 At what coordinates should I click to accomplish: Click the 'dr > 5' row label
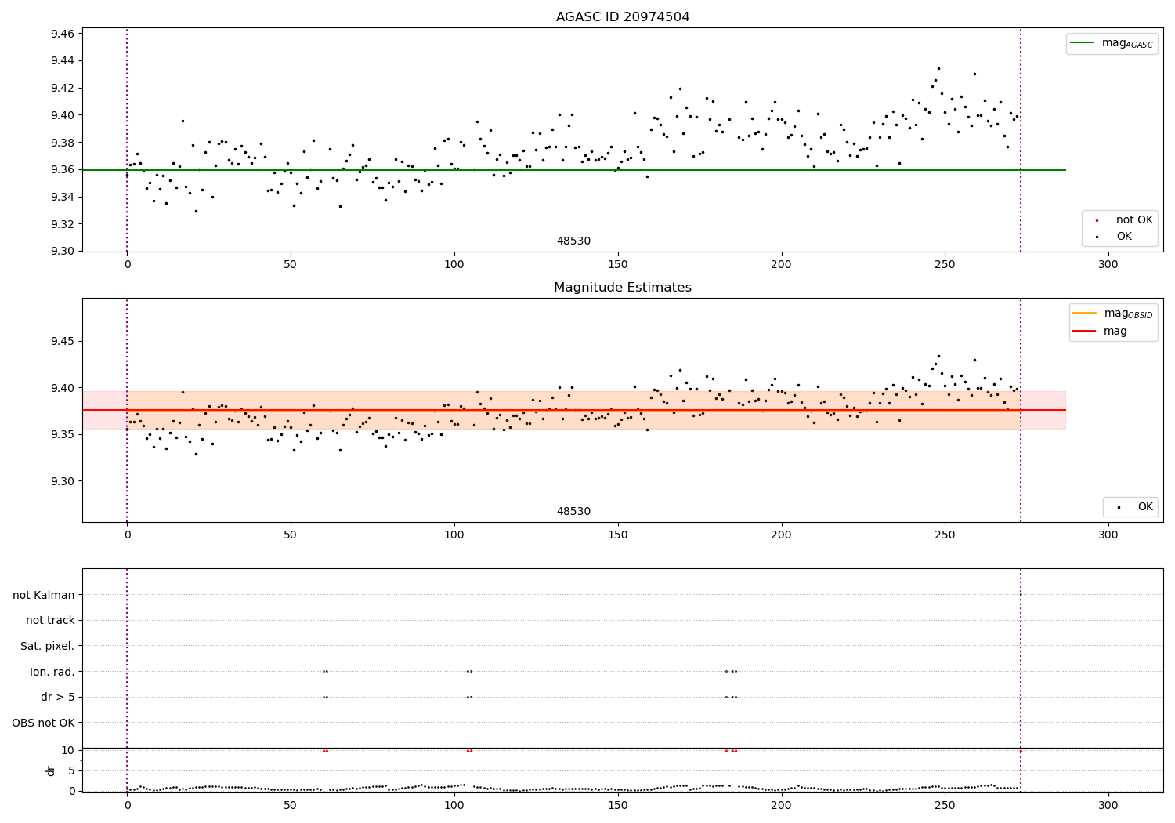[58, 697]
